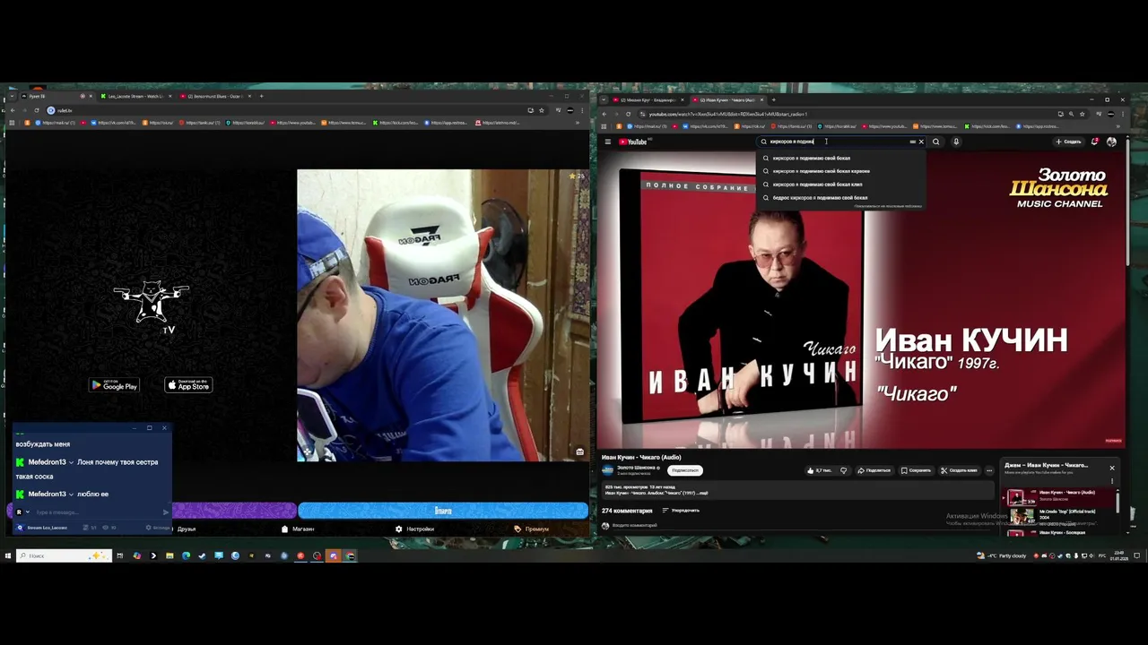This screenshot has height=645, width=1148.
Task: Go to YouTube home via logo
Action: point(633,142)
